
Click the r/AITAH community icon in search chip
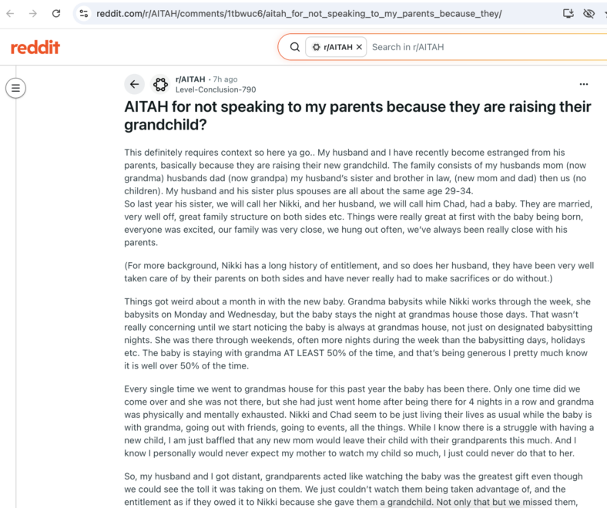click(x=317, y=47)
